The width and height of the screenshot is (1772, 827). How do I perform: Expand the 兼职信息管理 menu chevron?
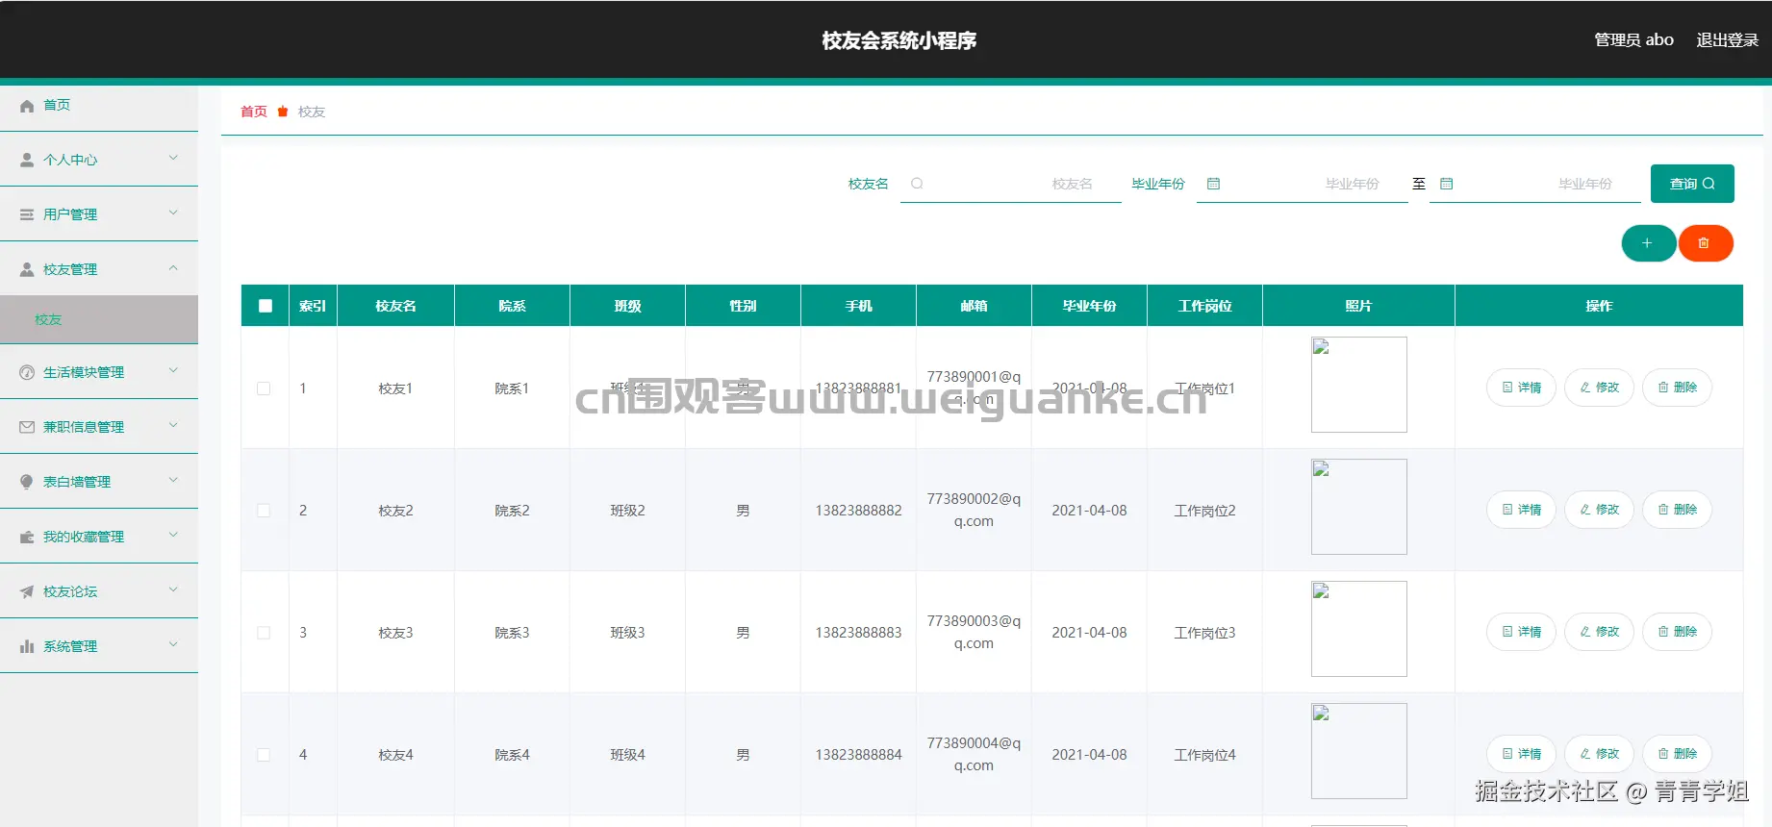(173, 426)
